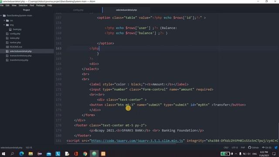Open the Selection menu

click(x=23, y=6)
